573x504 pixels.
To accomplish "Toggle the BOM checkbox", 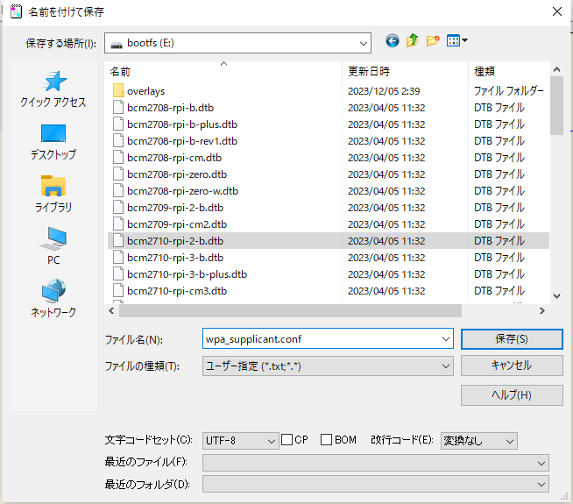I will pyautogui.click(x=326, y=440).
